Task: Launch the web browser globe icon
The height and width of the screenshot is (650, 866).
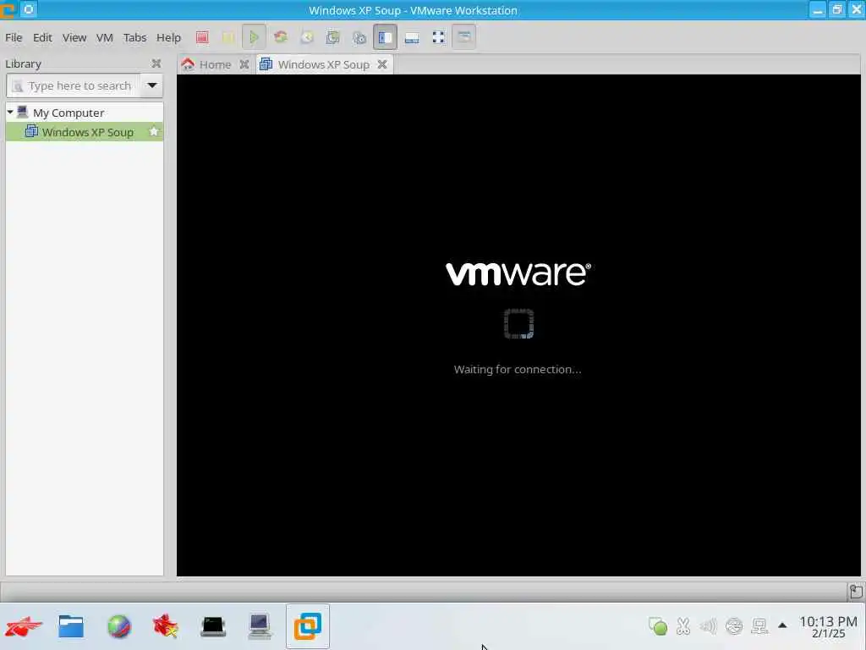Action: click(118, 626)
